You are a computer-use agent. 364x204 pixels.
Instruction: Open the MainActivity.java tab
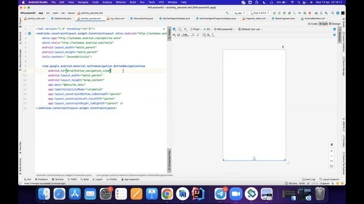tap(62, 19)
